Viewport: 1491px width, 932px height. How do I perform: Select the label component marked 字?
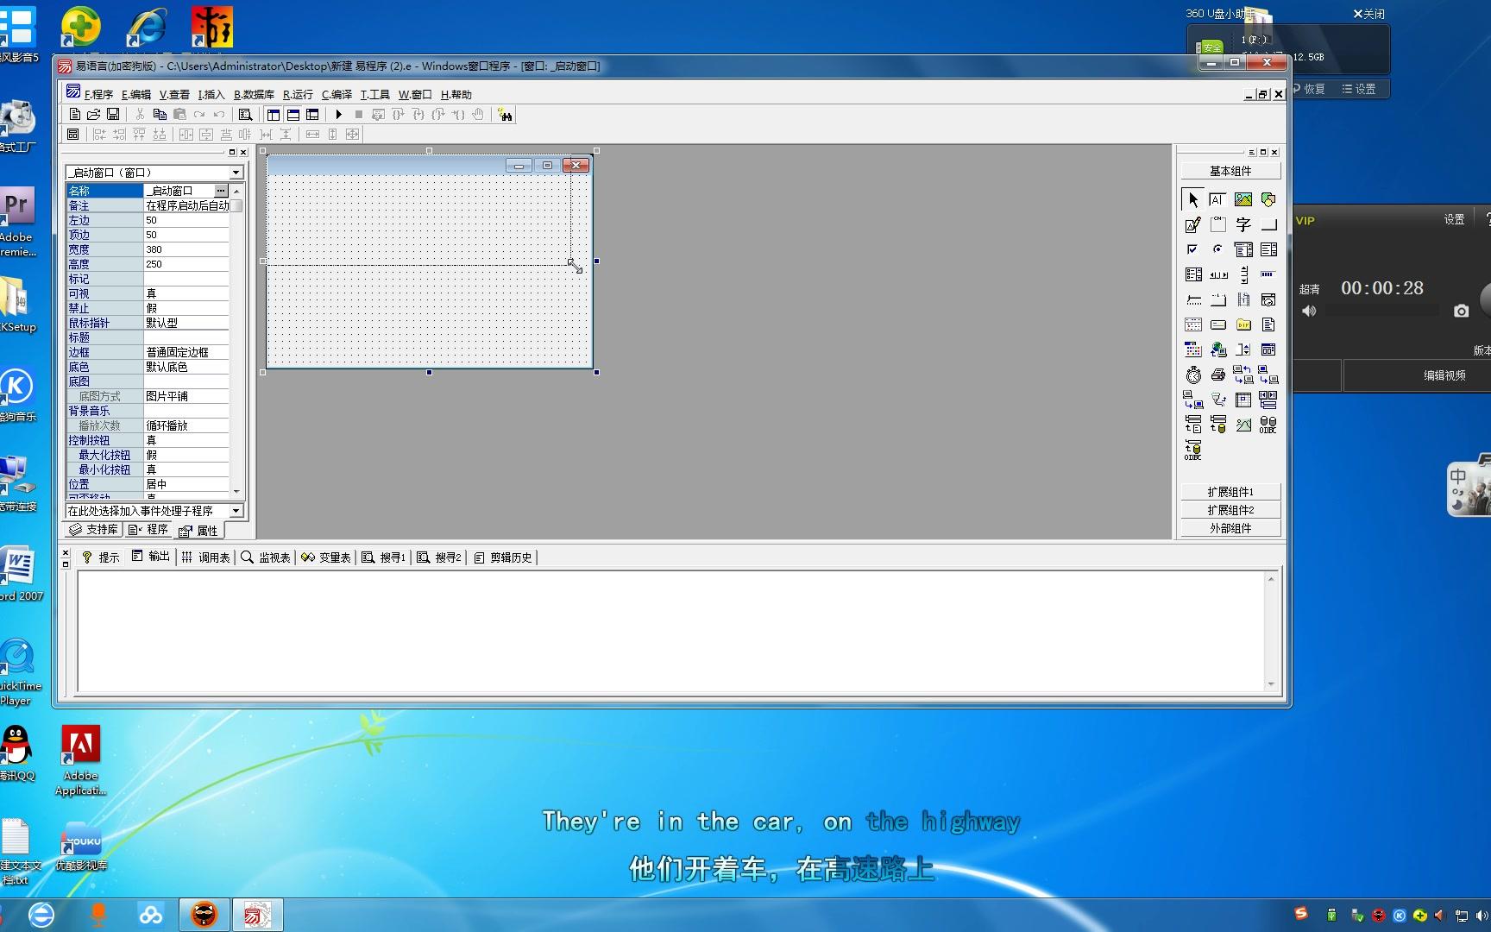tap(1242, 224)
